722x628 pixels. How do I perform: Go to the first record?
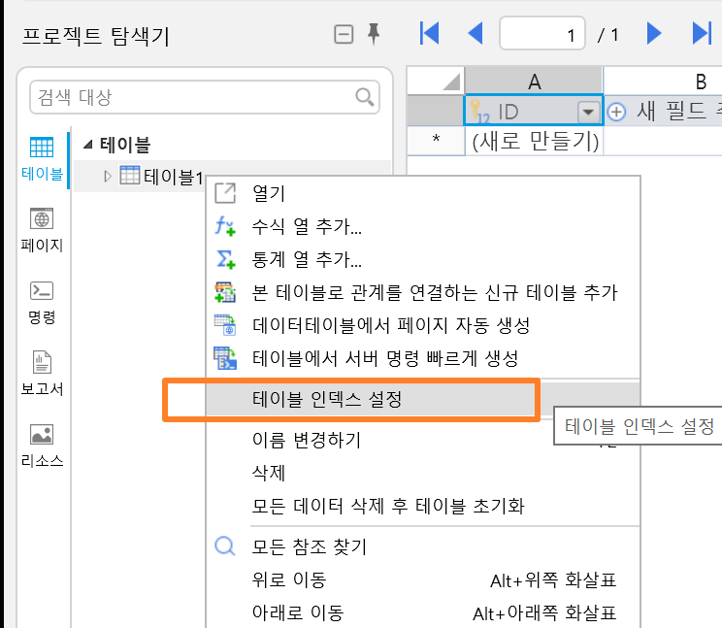pos(429,34)
